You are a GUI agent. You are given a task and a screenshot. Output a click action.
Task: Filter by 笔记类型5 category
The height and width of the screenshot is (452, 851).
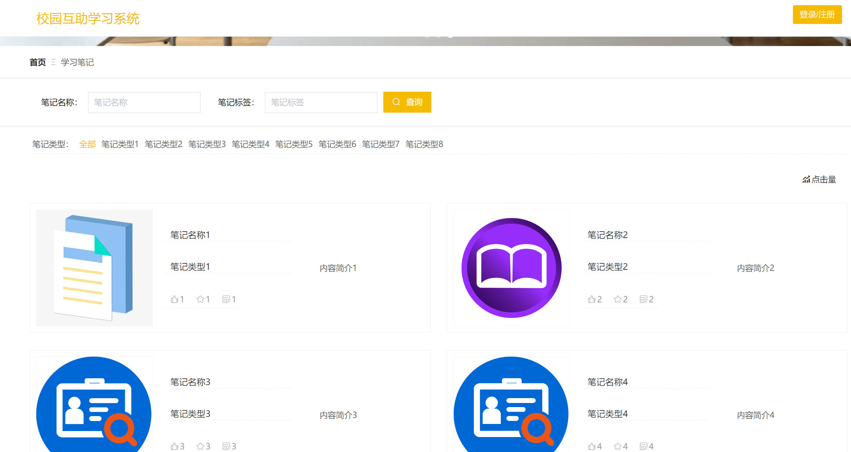click(x=294, y=144)
